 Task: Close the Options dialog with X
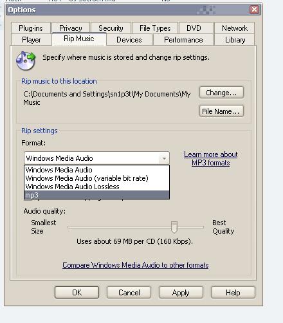(254, 10)
